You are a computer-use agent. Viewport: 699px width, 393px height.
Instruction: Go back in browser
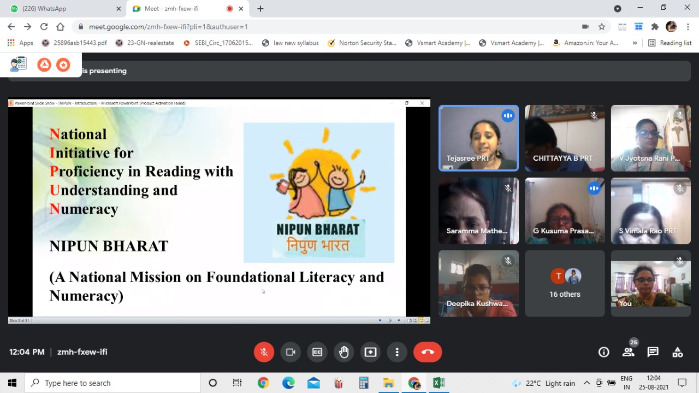tap(11, 26)
